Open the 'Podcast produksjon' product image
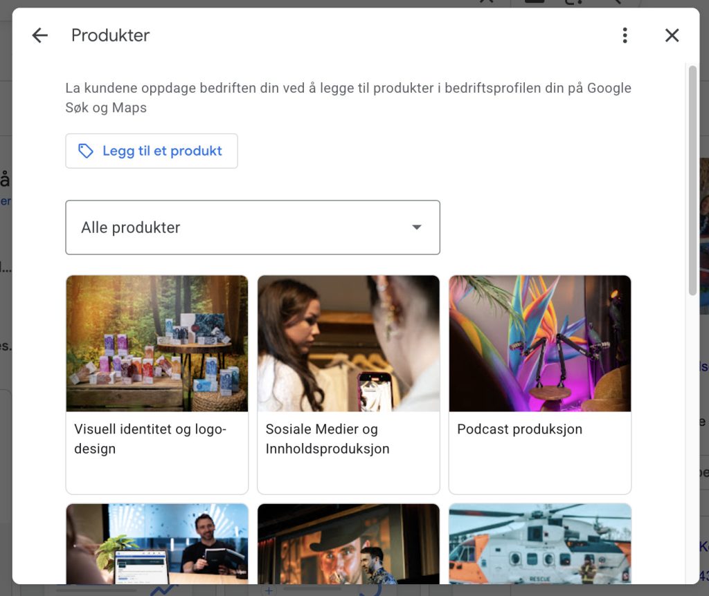 click(540, 343)
